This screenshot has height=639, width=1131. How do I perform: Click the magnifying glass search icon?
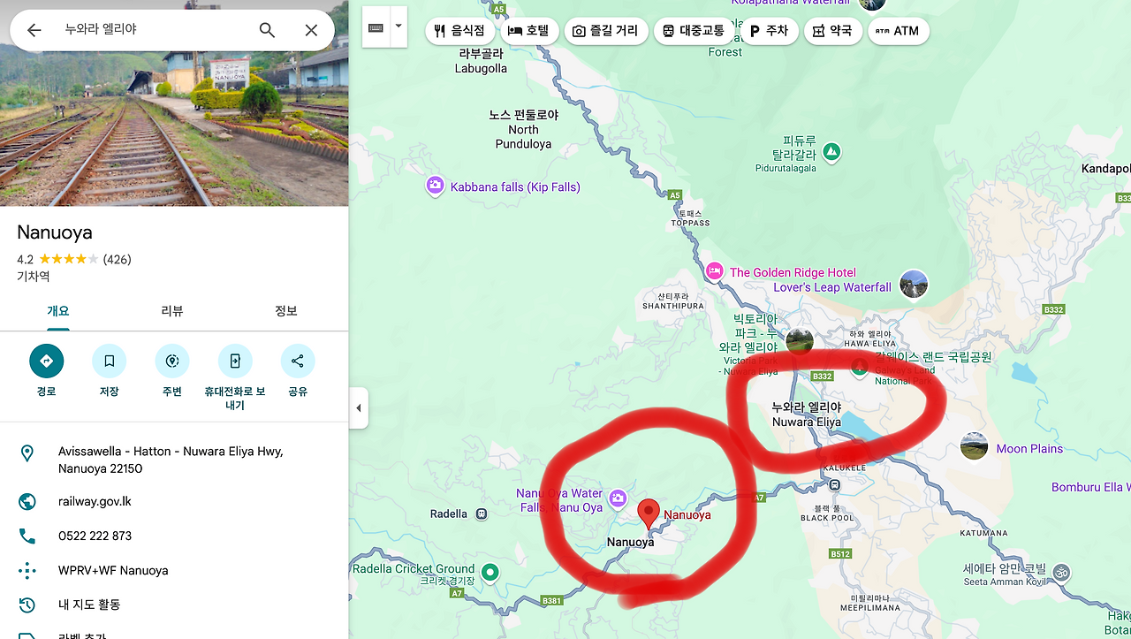tap(267, 30)
